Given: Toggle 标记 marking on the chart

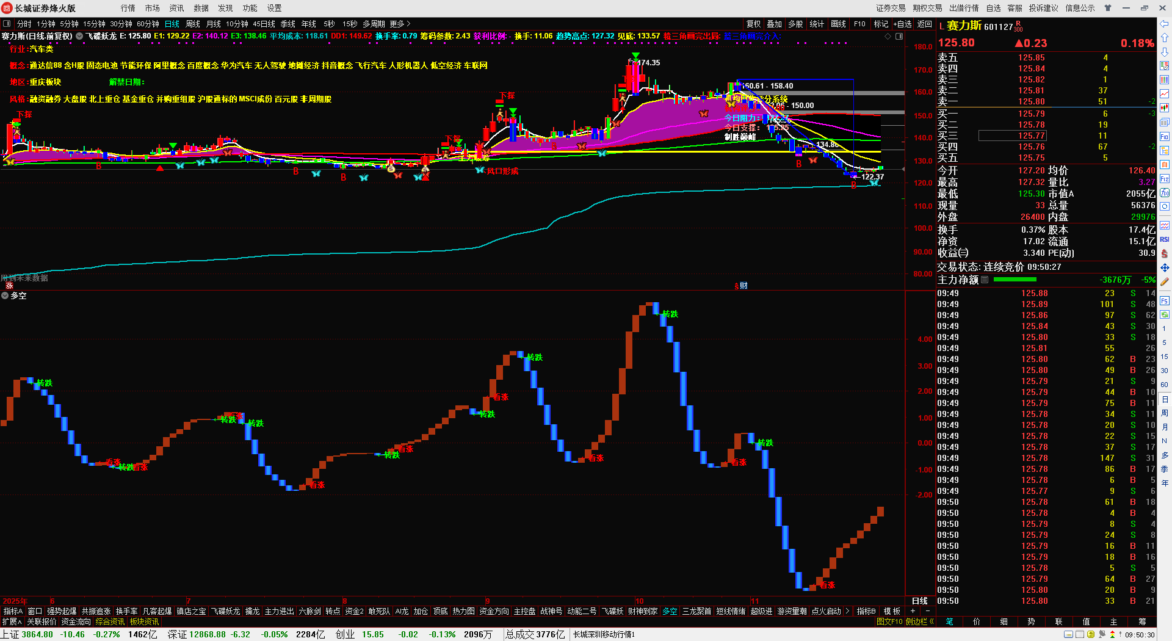Looking at the screenshot, I should point(881,24).
